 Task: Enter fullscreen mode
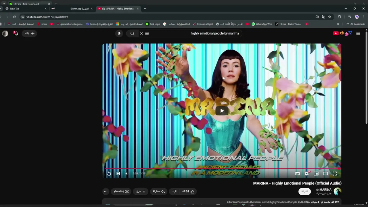point(335,173)
